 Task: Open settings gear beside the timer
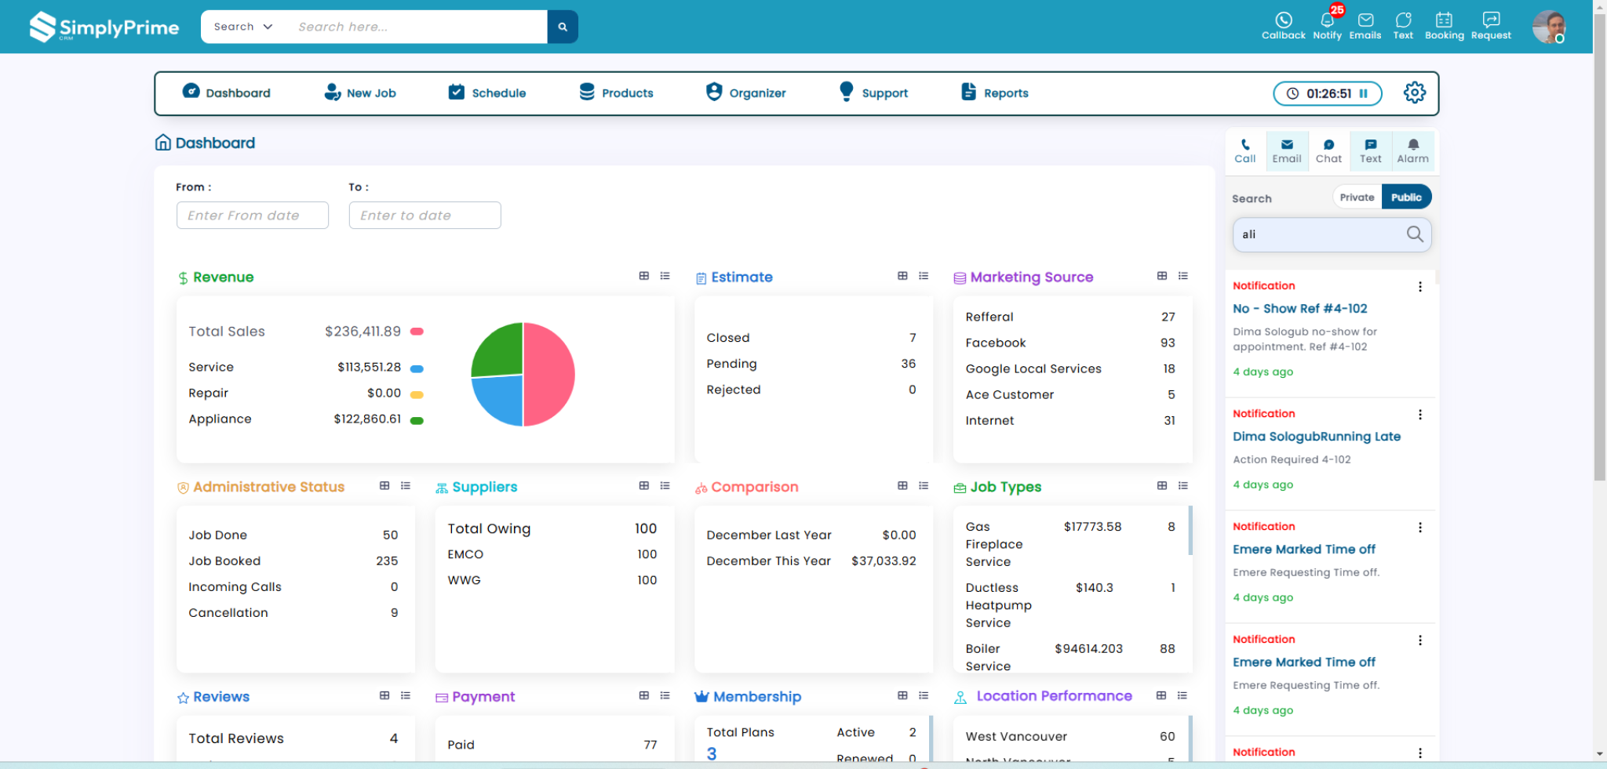coord(1414,92)
